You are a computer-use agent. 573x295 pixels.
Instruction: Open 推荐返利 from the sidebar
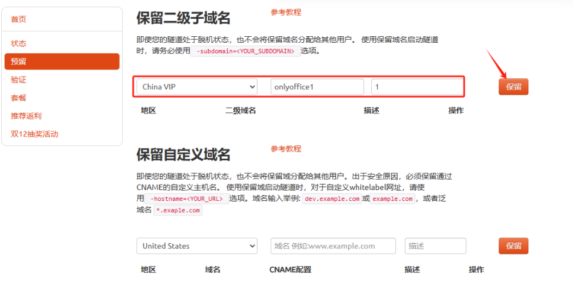coord(26,116)
